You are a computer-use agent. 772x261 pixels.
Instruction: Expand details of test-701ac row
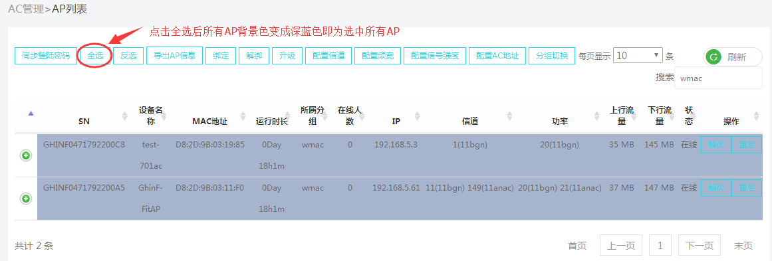pyautogui.click(x=26, y=156)
